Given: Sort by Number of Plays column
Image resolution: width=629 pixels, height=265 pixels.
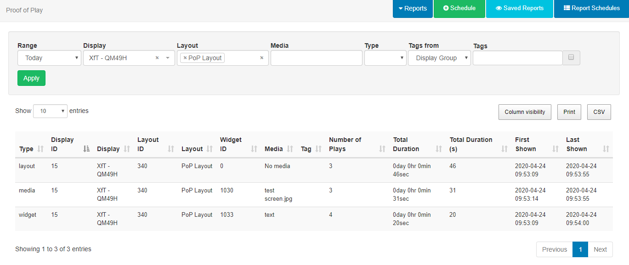Looking at the screenshot, I should pyautogui.click(x=382, y=149).
